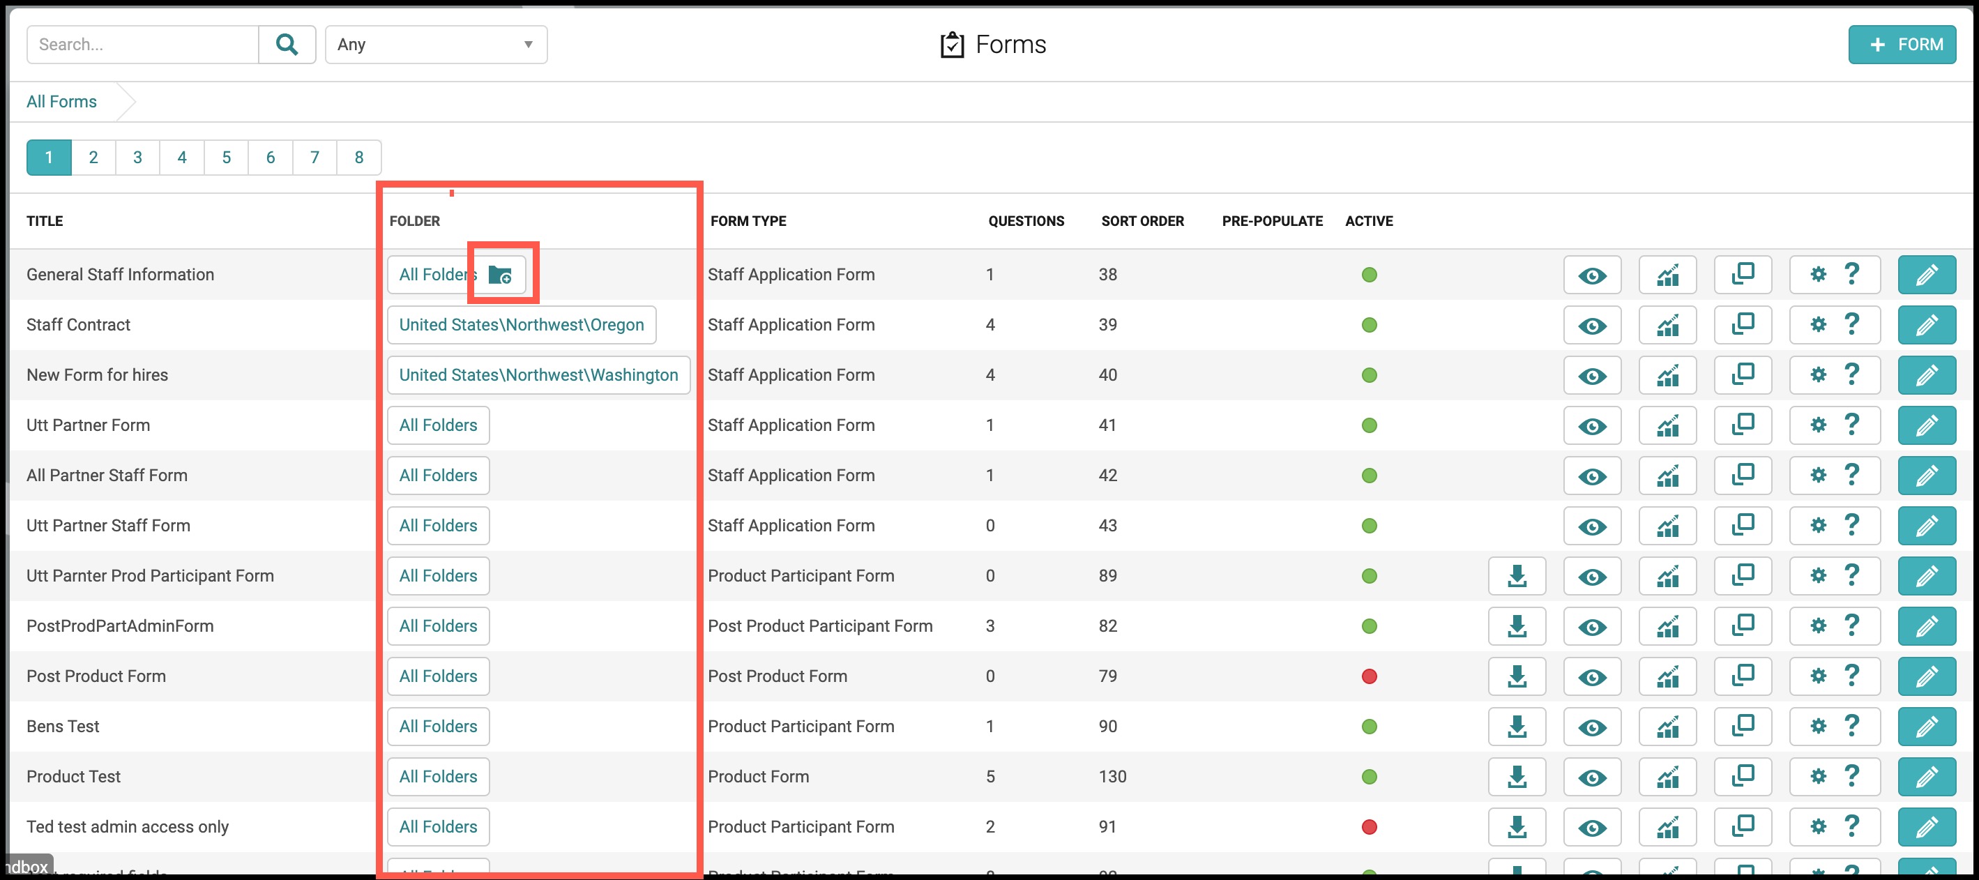Toggle red active dot for Post Product Form

tap(1369, 676)
